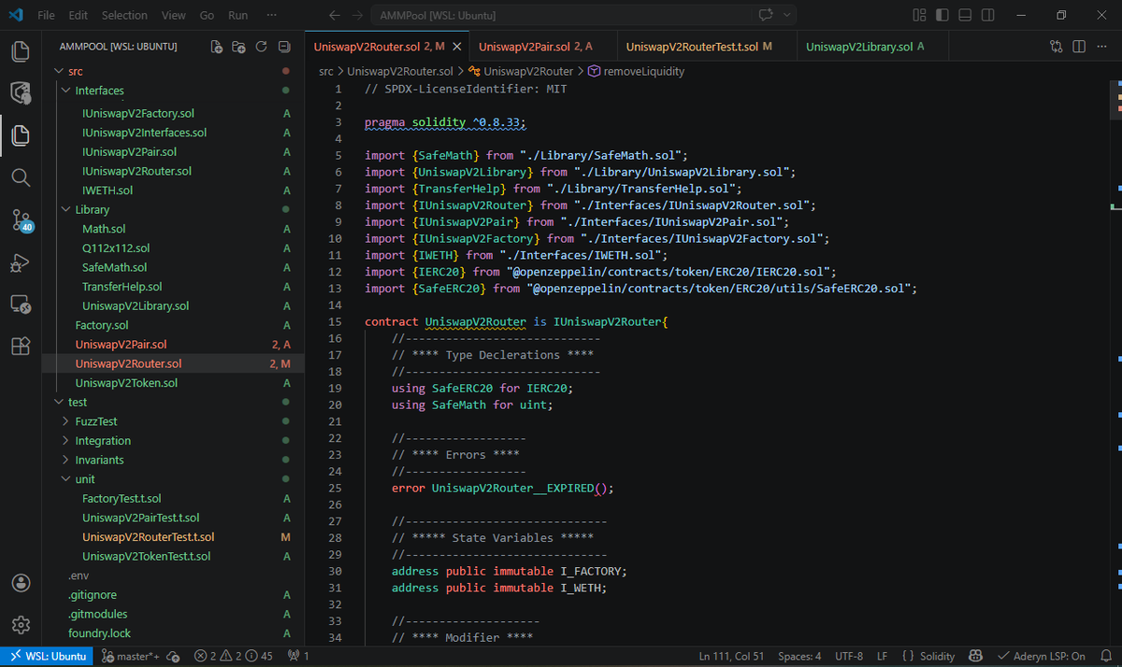Open the Remote Explorer view
1122x667 pixels.
point(21,305)
